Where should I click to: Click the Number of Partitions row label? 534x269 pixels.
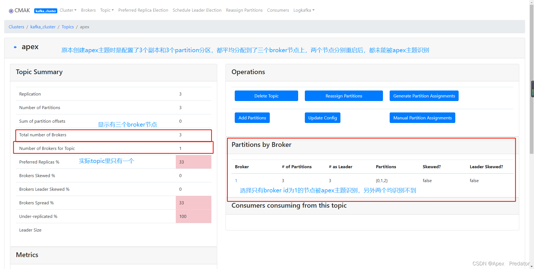(x=40, y=108)
